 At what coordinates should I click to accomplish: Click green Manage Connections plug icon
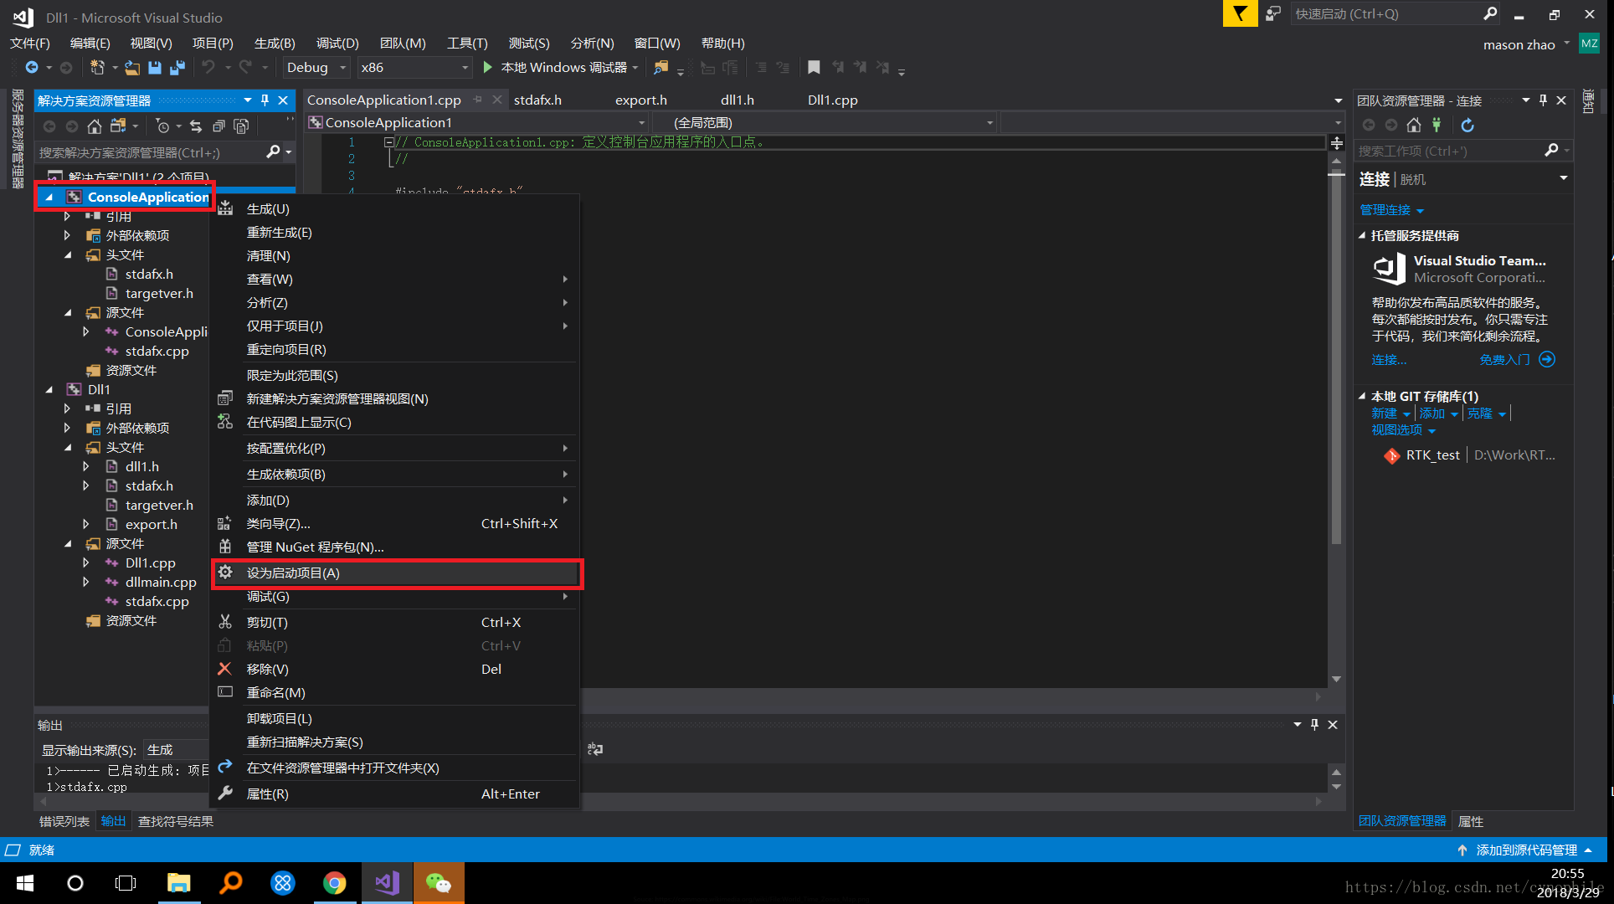click(x=1437, y=126)
